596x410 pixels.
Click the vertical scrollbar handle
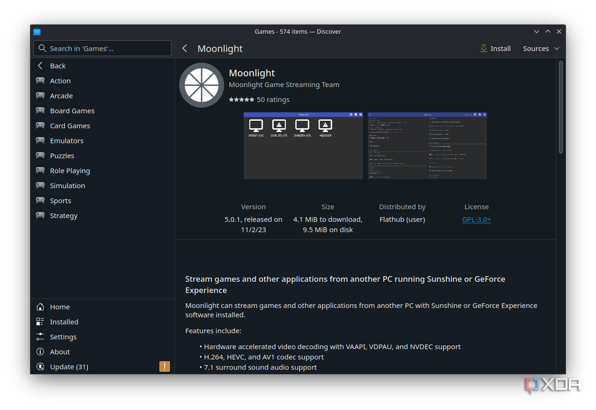coord(561,107)
